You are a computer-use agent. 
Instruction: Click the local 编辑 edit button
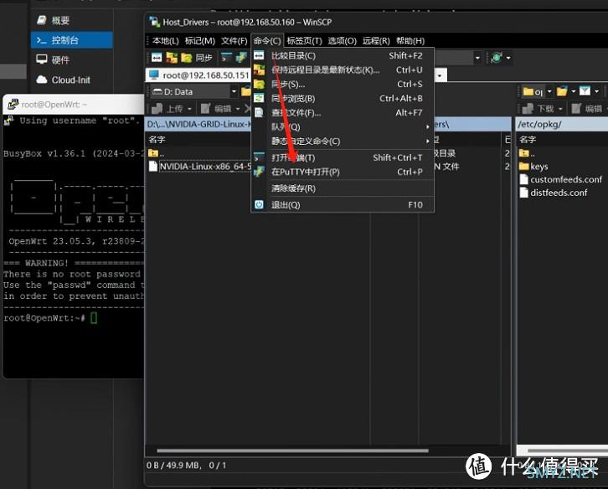[216, 109]
